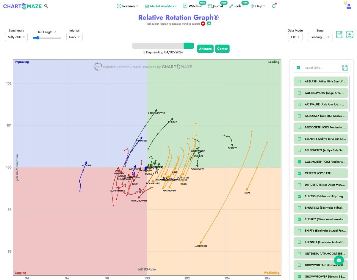Screen dimensions: 357x280
Task: Select the ESENSEX ETF row
Action: (320, 242)
